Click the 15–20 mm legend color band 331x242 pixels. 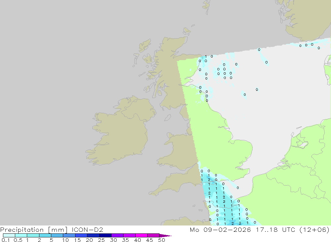tap(81, 235)
